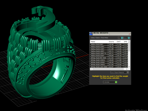Close the Metal Weights dialog

(129, 34)
